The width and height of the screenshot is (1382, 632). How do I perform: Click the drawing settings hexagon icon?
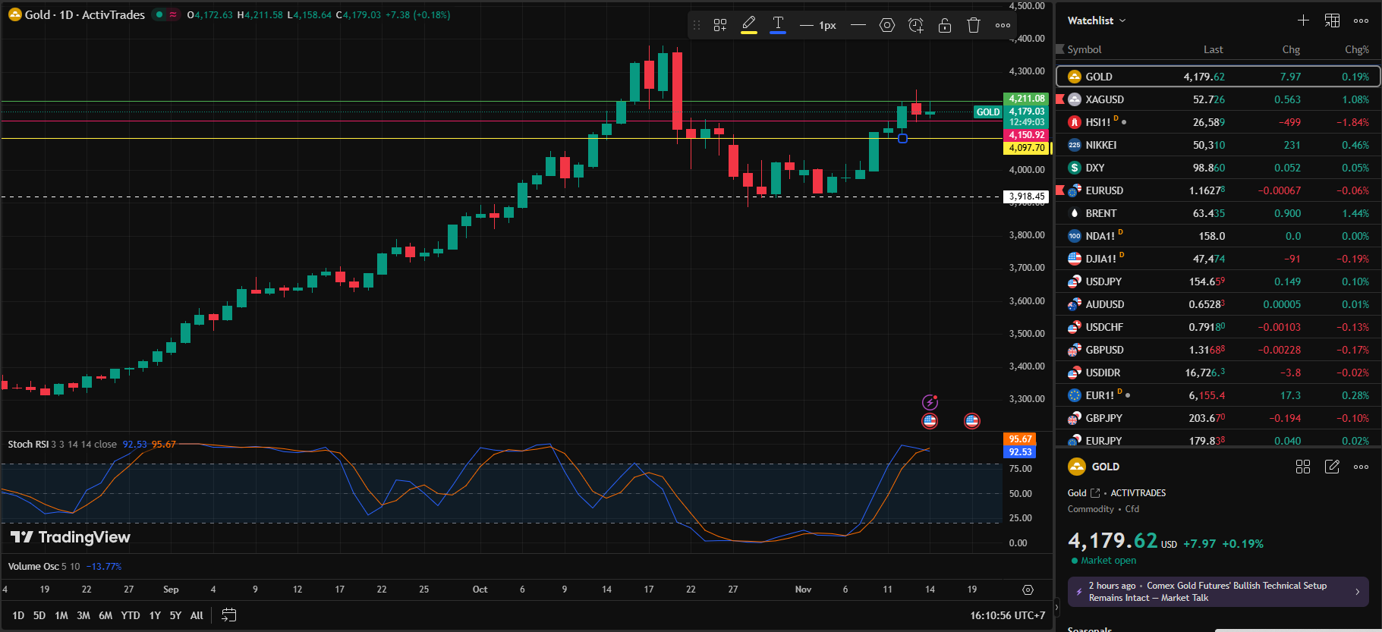(886, 25)
